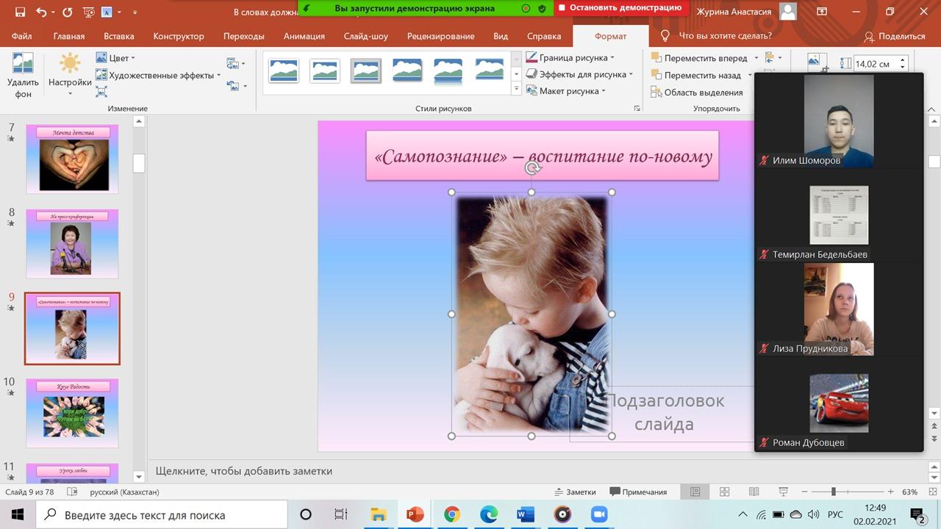
Task: Switch to Normal view icon in status bar
Action: (x=695, y=492)
